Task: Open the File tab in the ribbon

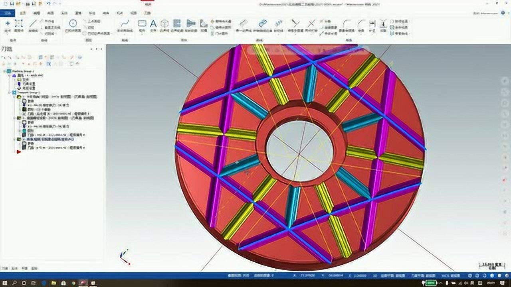Action: (x=8, y=13)
